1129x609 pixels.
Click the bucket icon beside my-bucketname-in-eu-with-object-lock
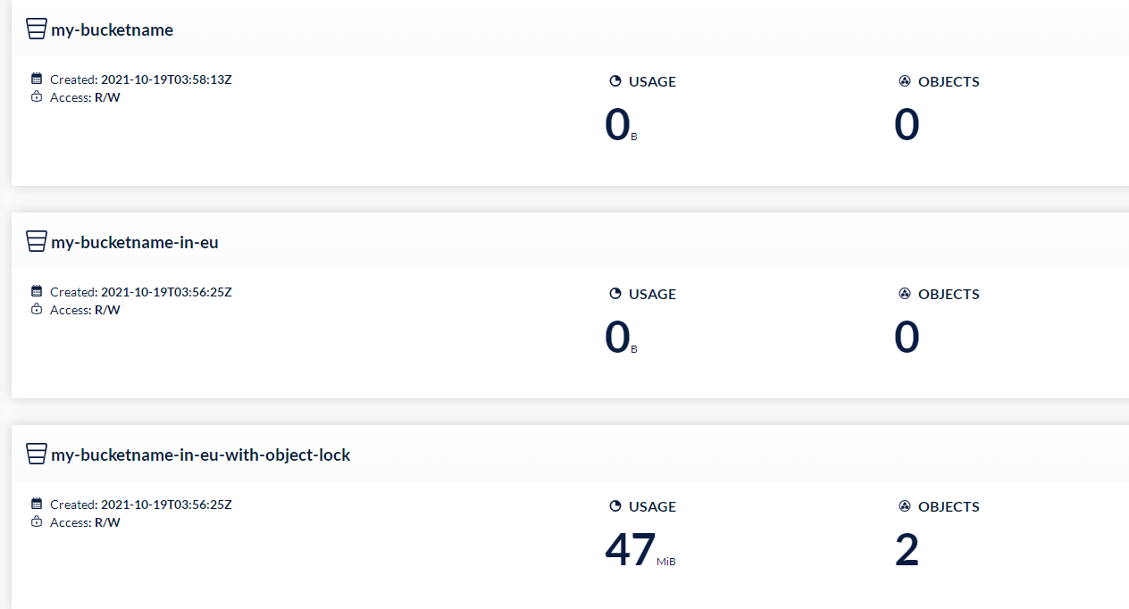tap(36, 455)
